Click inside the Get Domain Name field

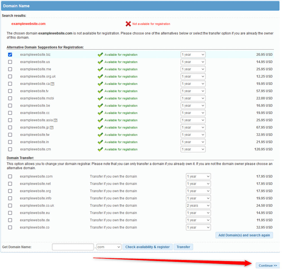(73, 247)
